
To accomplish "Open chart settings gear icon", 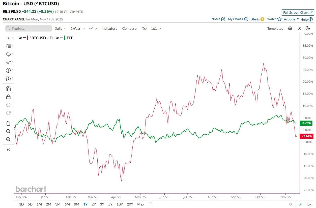I will tap(290, 28).
